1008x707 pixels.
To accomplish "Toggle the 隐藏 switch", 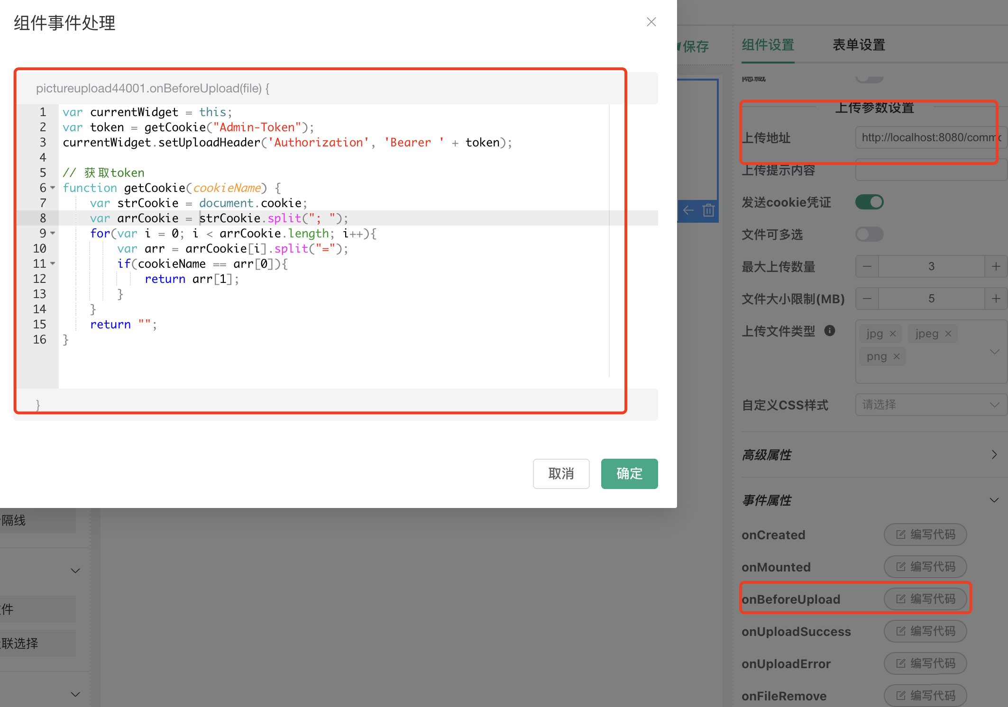I will coord(869,79).
